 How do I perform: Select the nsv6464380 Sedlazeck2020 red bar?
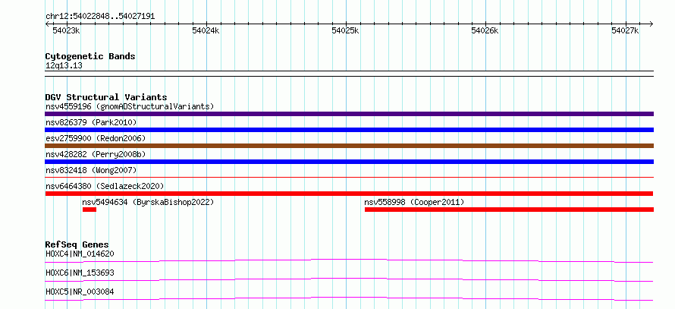[x=349, y=194]
